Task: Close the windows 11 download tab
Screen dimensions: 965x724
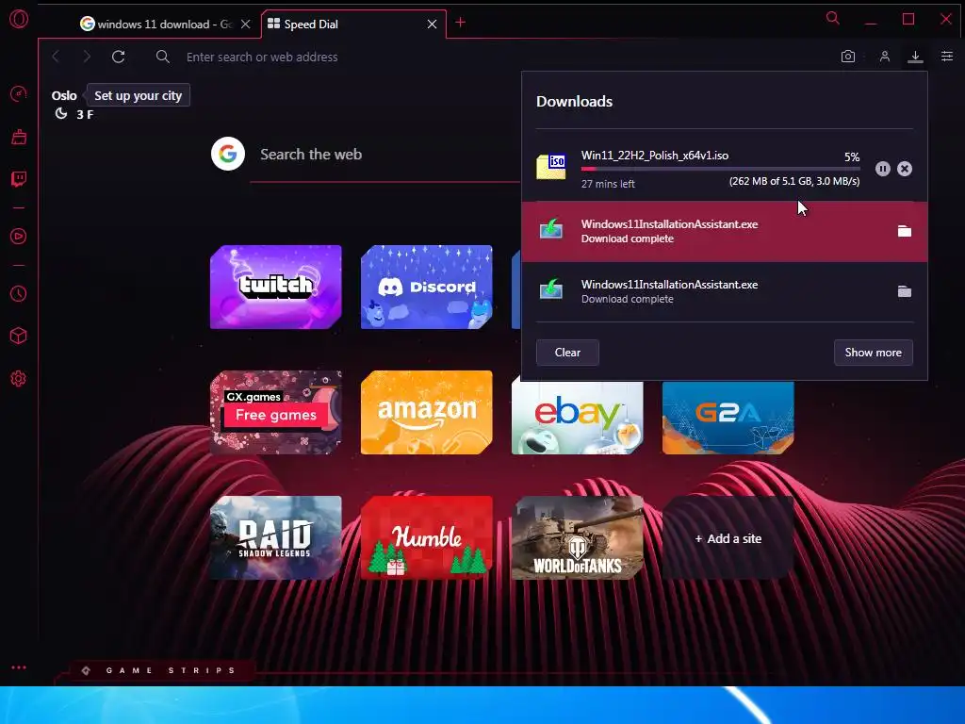Action: 246,24
